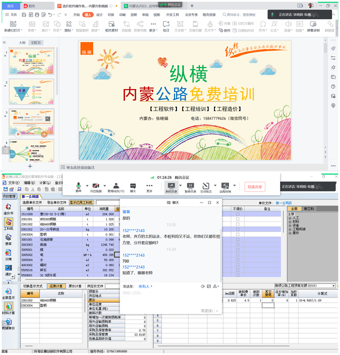Click 新的共享 in the meeting toolbar
Viewport: 340px width, 355px height.
point(171,187)
